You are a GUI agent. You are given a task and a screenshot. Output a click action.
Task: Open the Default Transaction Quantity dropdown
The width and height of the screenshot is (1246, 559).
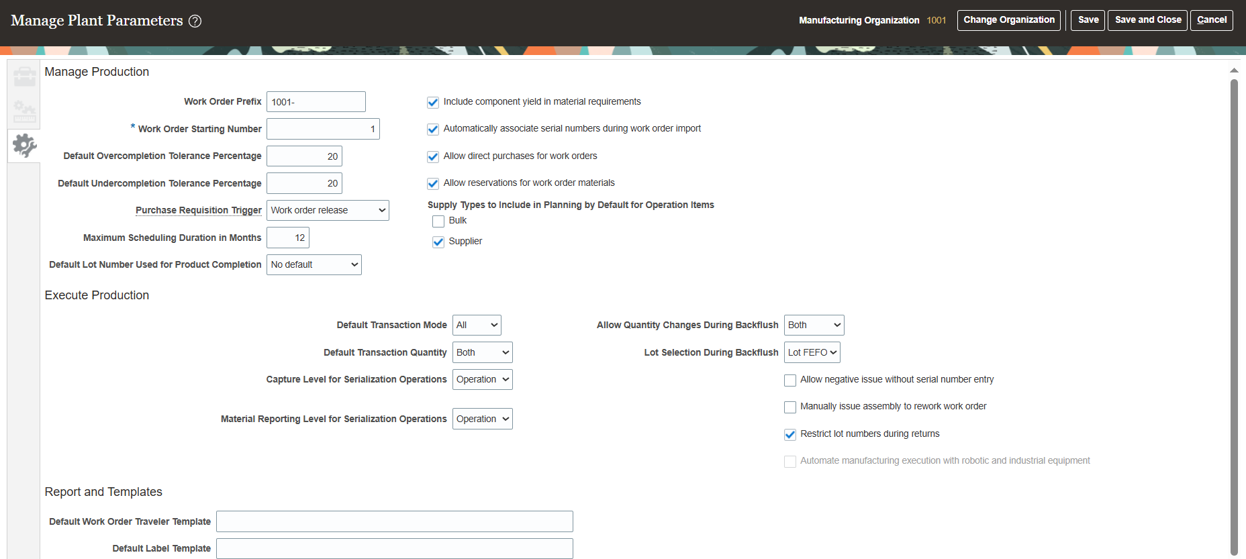click(x=483, y=352)
